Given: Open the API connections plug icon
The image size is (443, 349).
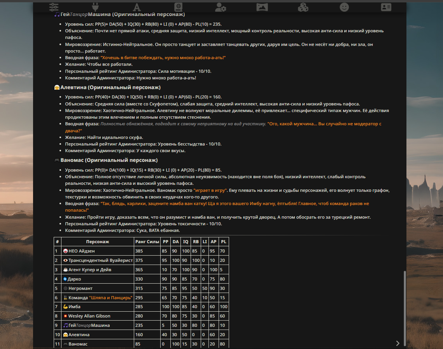Looking at the screenshot, I should coord(95,7).
